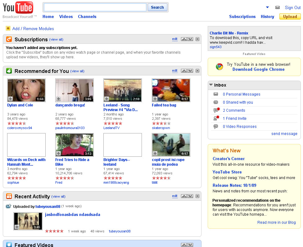Open Dylan and Cole video thumbnail

[26, 90]
